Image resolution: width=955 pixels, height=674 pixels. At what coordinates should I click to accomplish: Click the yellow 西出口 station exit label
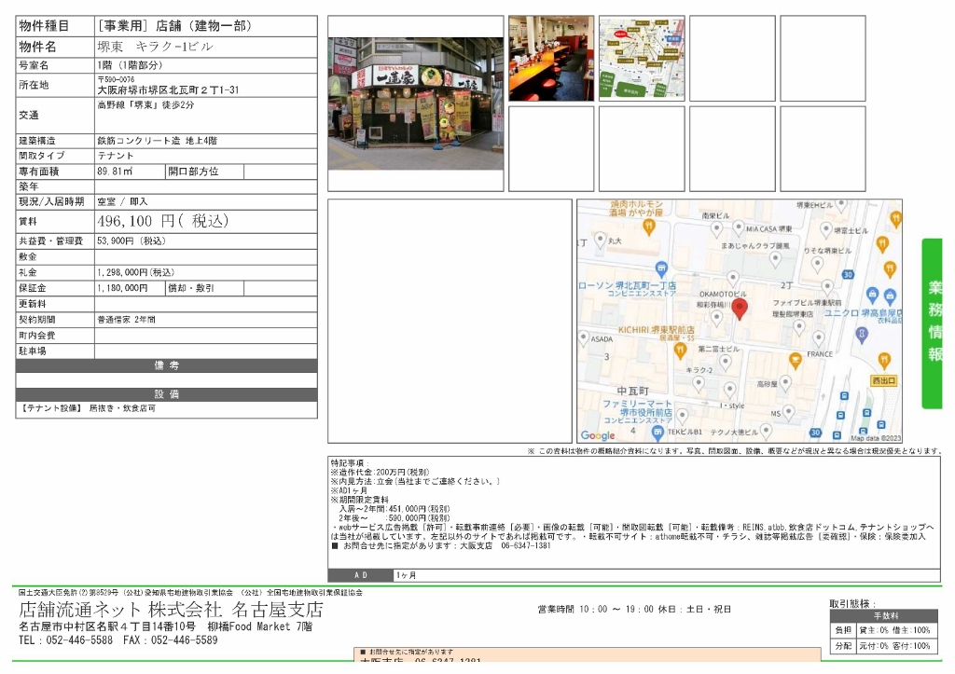pos(884,380)
